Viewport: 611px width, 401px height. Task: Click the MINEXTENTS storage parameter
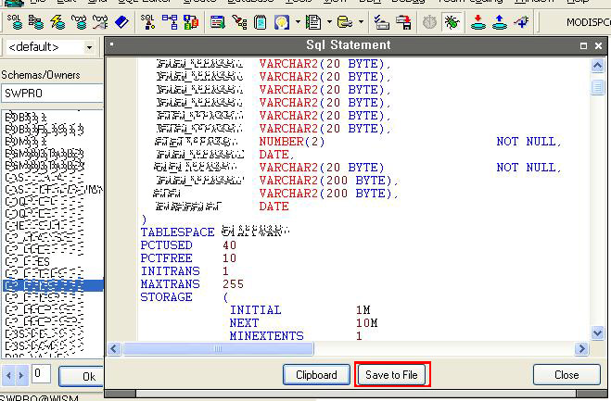(x=266, y=335)
